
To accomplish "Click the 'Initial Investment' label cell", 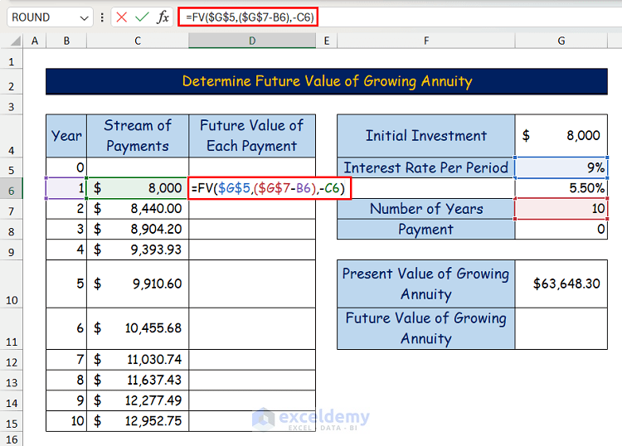I will click(x=426, y=136).
